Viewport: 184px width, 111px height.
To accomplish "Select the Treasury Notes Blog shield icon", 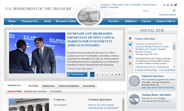I will 130,38.
